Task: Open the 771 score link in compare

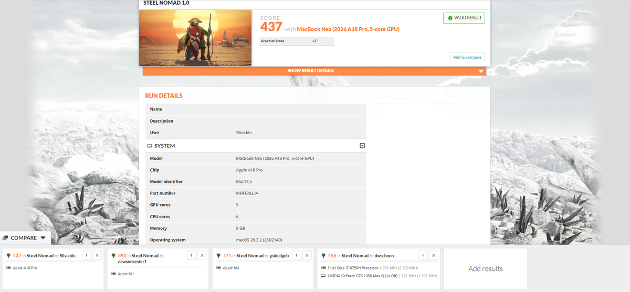Action: point(227,256)
